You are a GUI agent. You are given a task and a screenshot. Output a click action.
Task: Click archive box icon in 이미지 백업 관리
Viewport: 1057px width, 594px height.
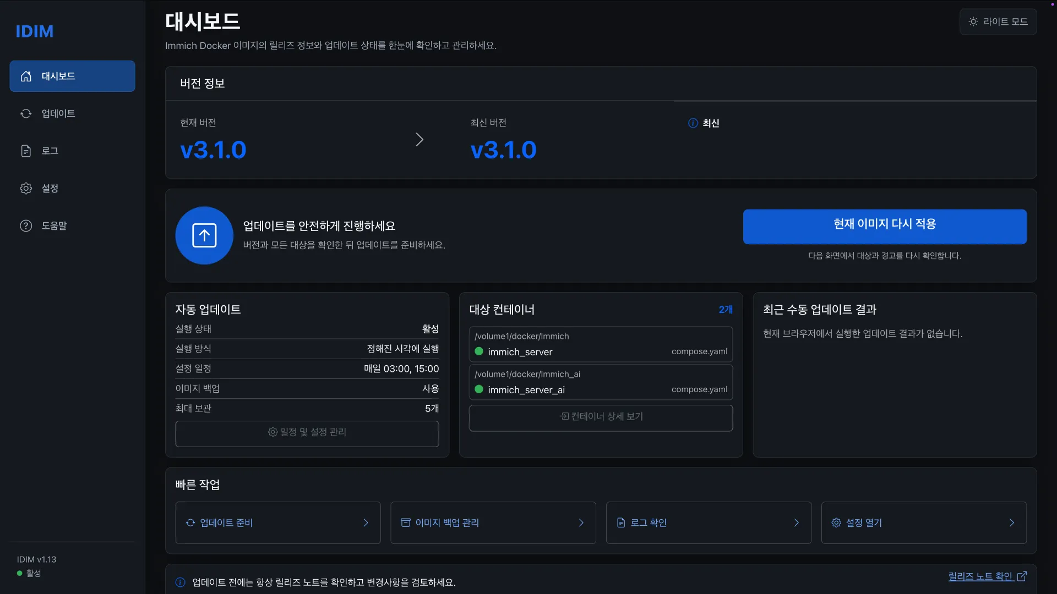coord(406,522)
